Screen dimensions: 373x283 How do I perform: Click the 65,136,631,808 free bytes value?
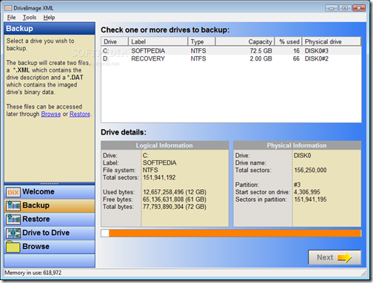pyautogui.click(x=175, y=200)
